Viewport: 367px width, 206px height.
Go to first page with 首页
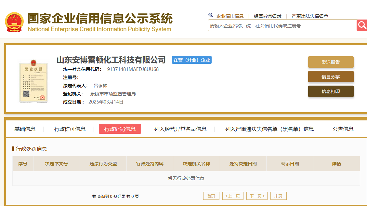point(211,196)
